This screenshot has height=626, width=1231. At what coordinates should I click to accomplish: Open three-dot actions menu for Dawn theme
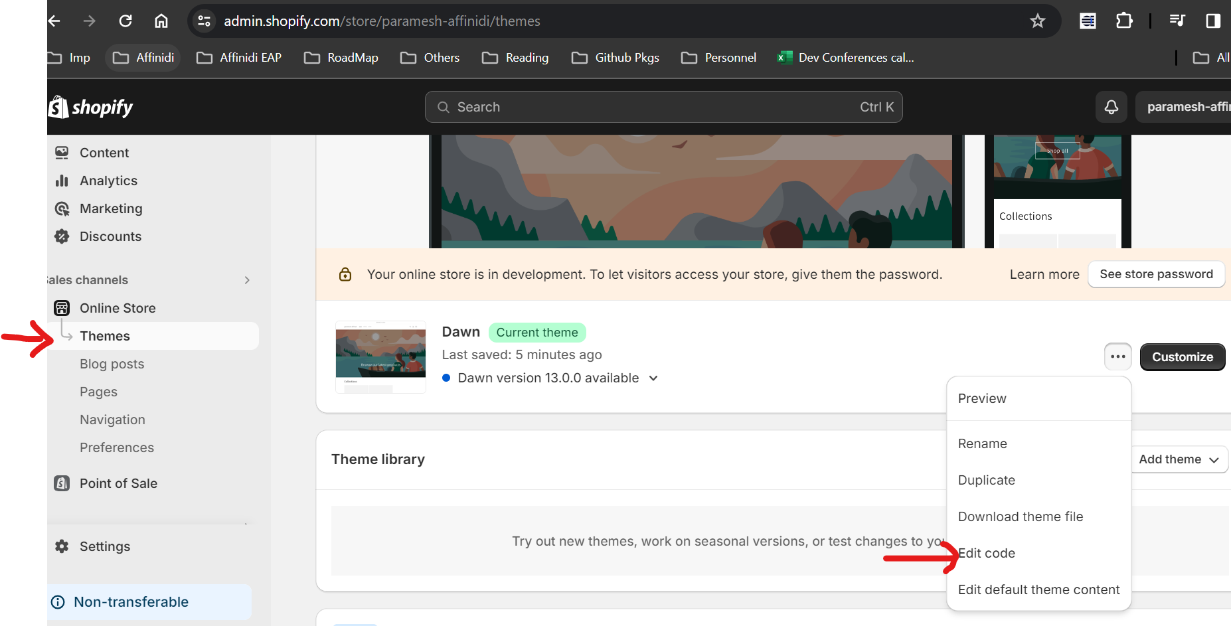[1118, 356]
